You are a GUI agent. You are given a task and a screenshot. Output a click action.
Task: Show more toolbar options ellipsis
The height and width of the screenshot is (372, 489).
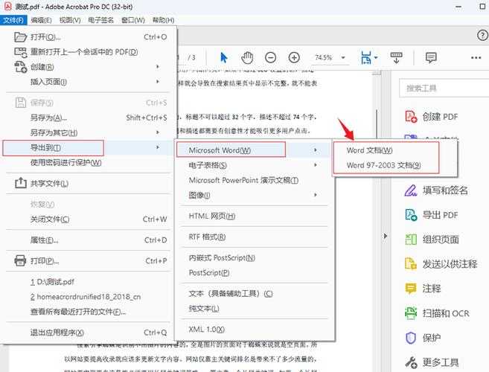476,58
